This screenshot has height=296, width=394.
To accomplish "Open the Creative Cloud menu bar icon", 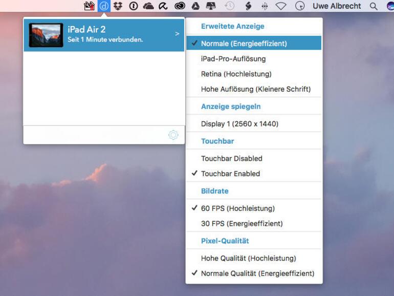I will point(180,6).
